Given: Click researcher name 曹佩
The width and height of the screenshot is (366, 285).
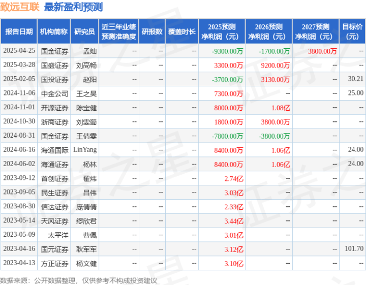Looking at the screenshot, I should tap(90, 235).
